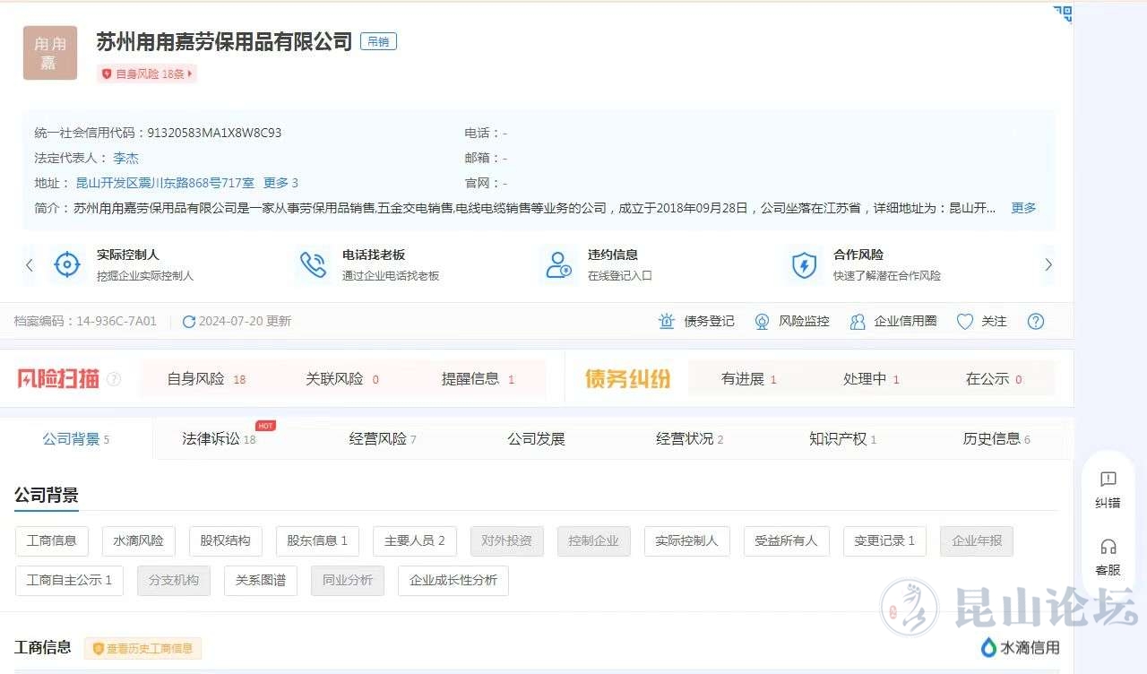
Task: Expand 自身风险 18条 risk badge
Action: (x=147, y=74)
